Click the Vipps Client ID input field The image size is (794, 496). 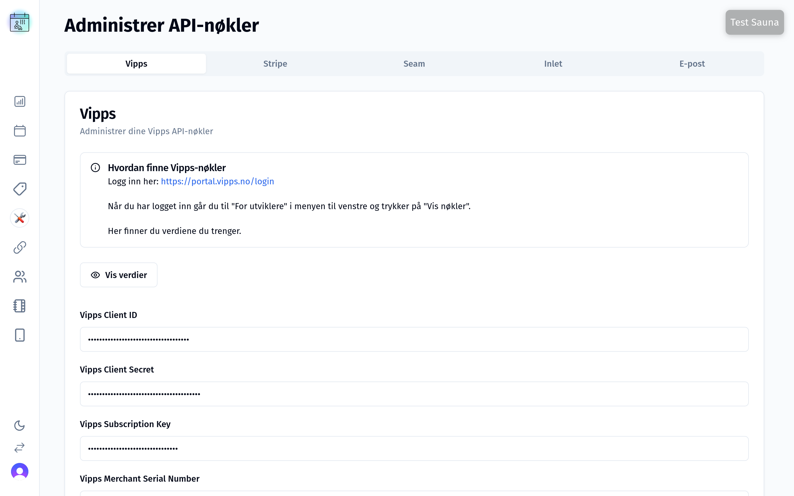(x=414, y=339)
